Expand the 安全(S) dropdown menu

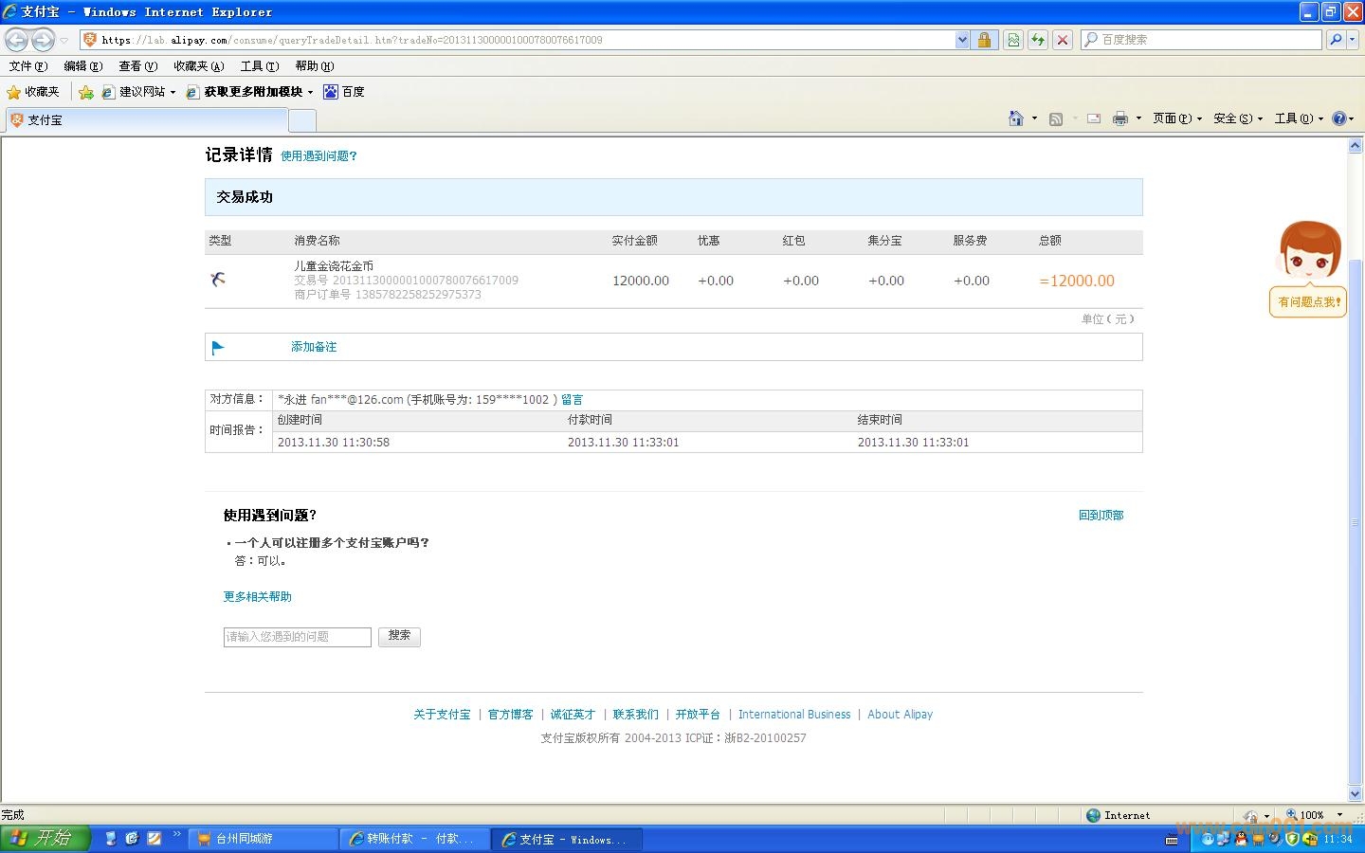(x=1237, y=118)
